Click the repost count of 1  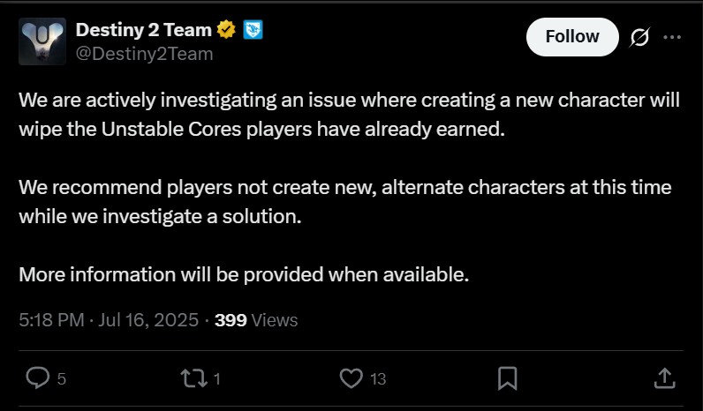click(217, 379)
